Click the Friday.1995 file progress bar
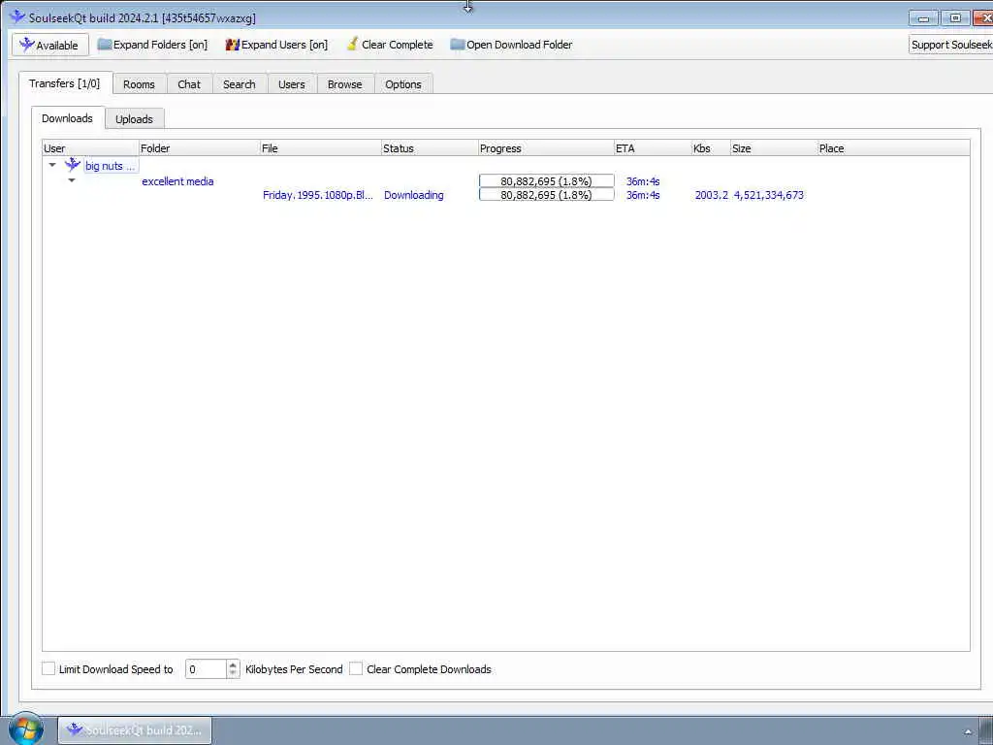This screenshot has width=993, height=745. point(547,195)
